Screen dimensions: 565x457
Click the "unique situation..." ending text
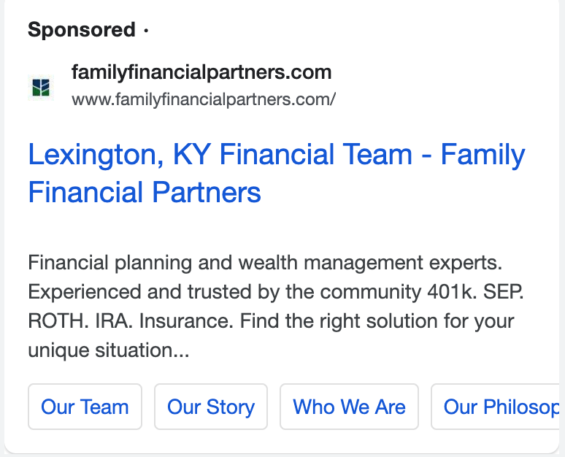click(x=108, y=350)
